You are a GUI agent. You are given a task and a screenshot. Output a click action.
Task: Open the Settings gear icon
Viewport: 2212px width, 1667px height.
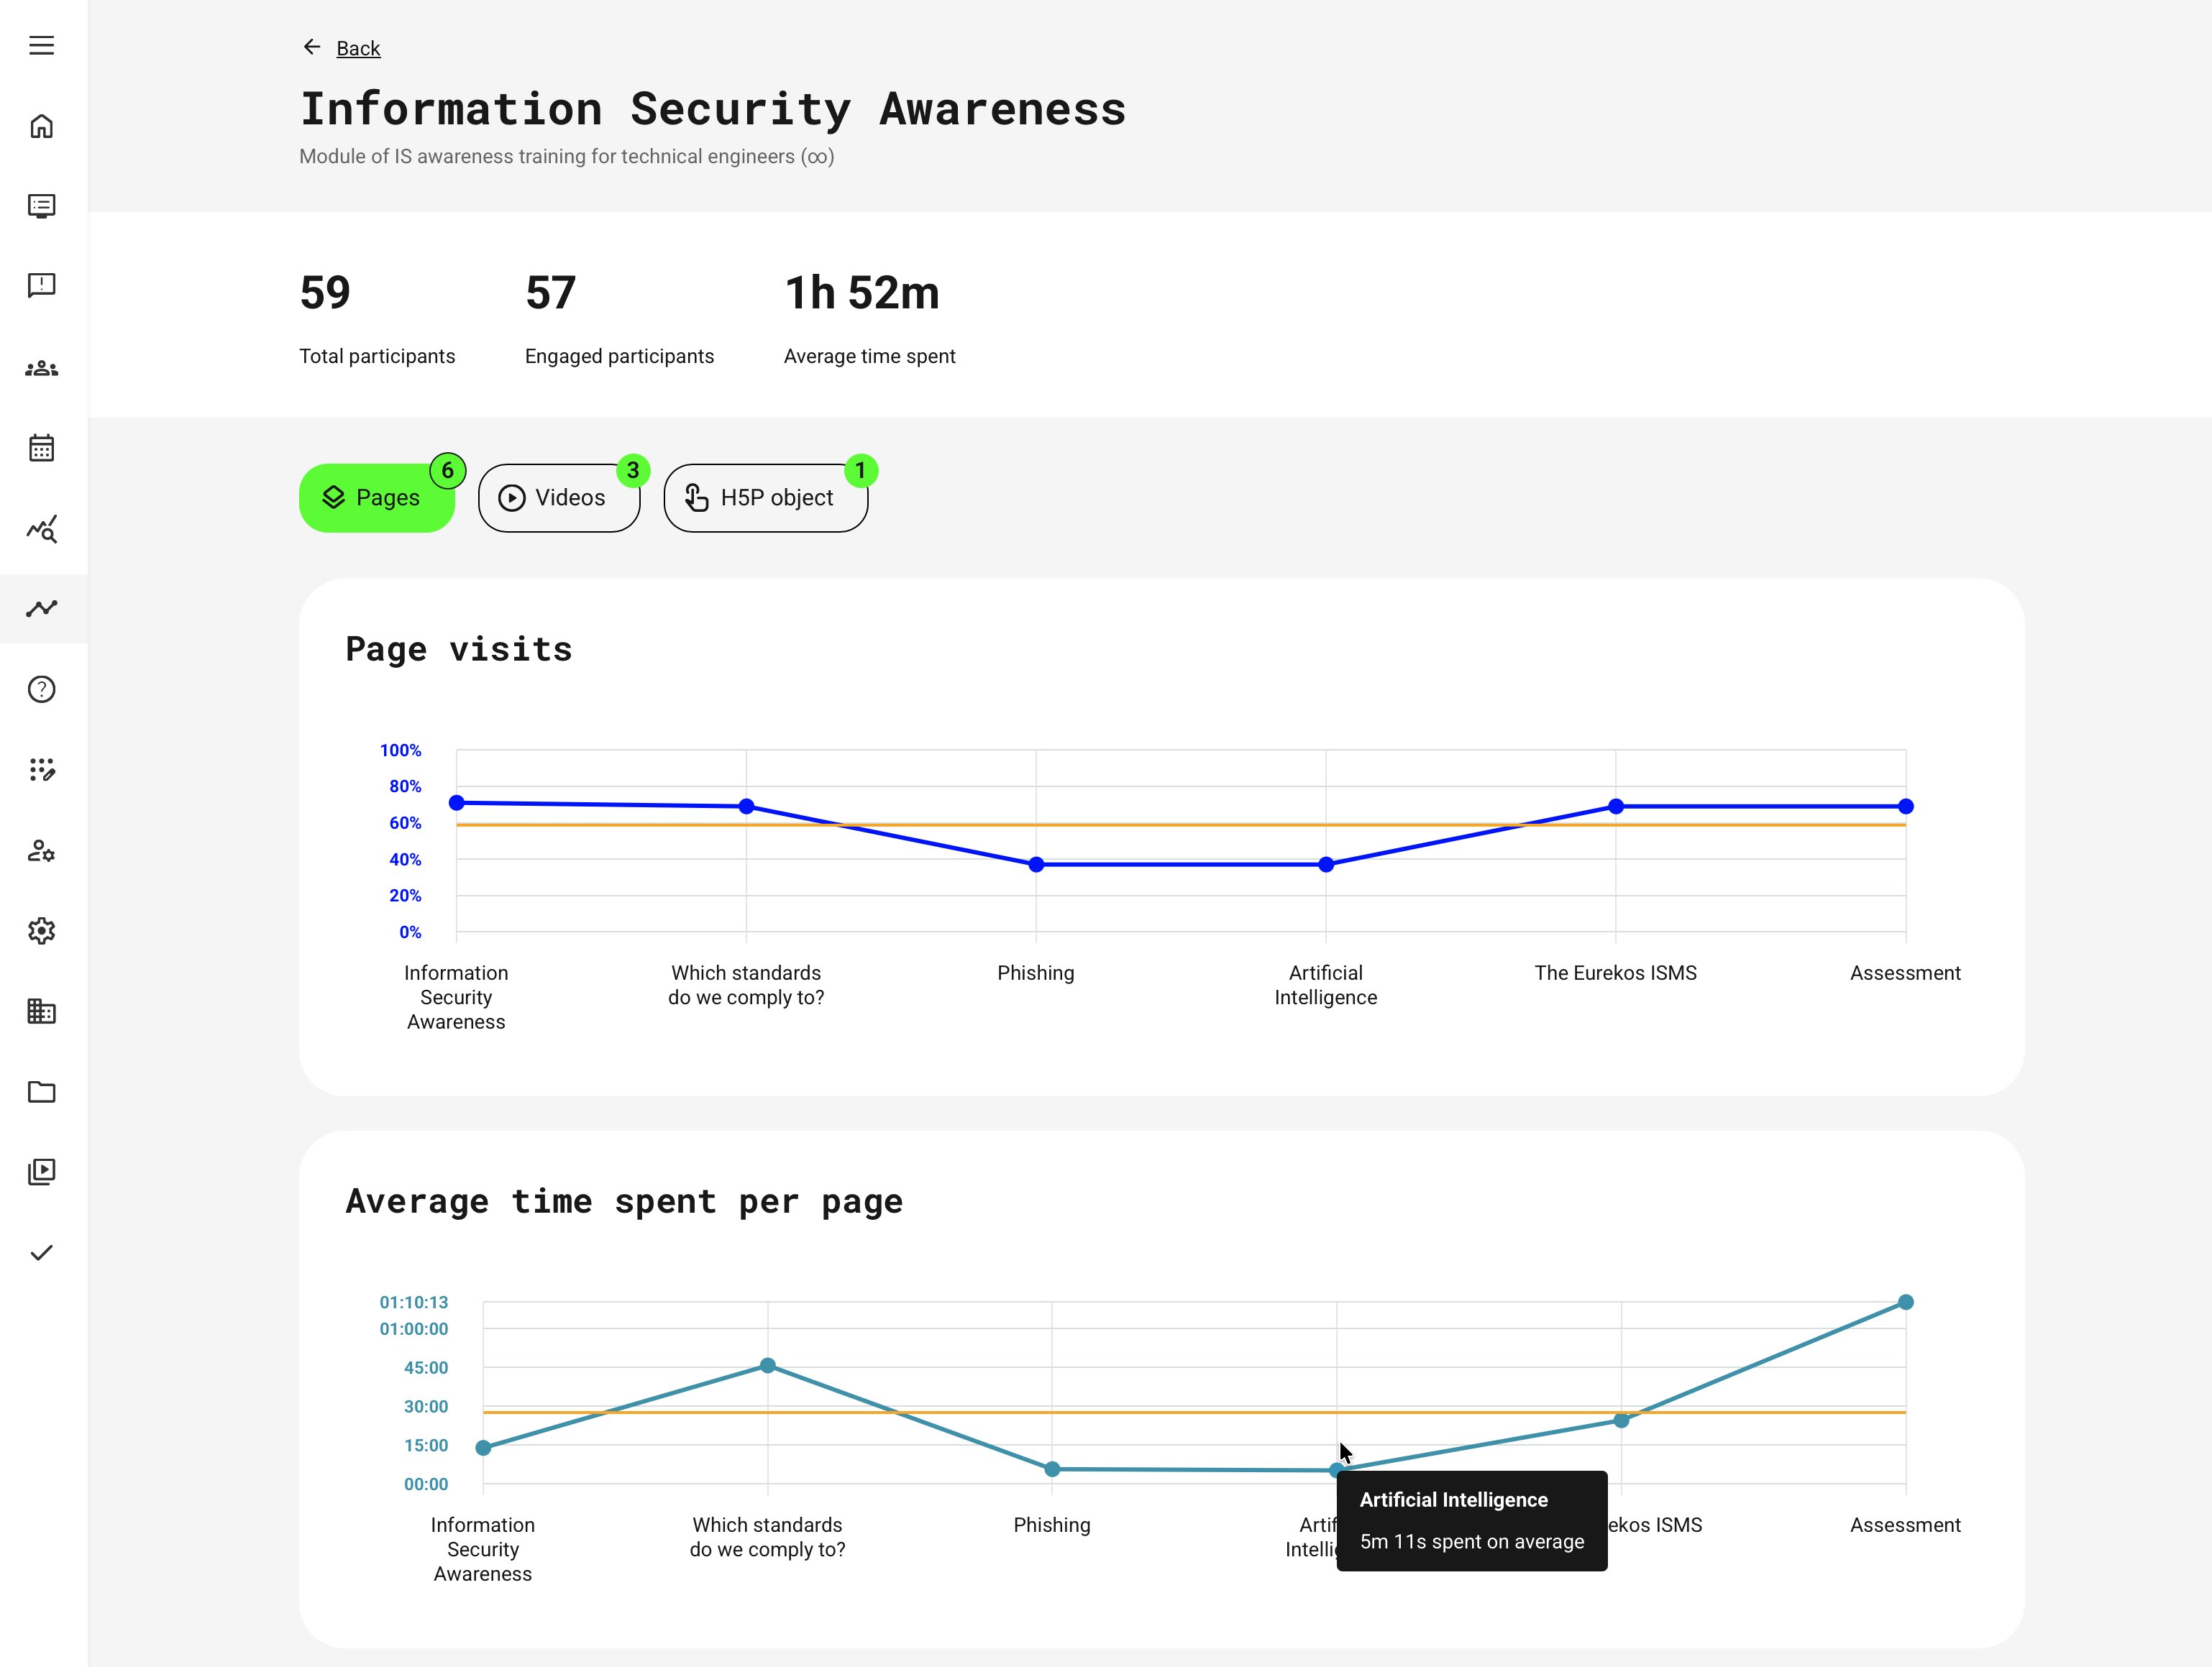(x=43, y=932)
